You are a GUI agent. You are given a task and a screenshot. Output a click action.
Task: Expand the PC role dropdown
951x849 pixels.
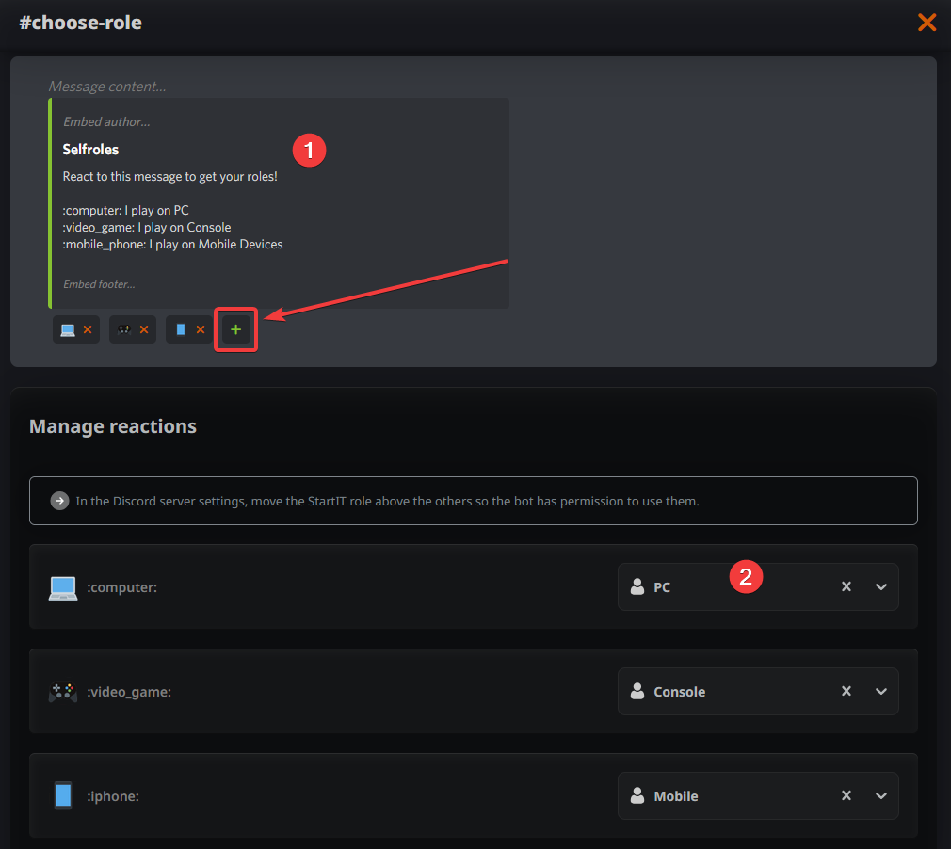[881, 587]
